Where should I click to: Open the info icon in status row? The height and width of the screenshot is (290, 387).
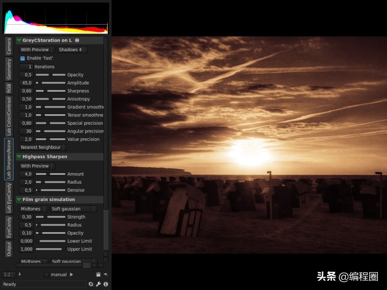[x=105, y=284]
